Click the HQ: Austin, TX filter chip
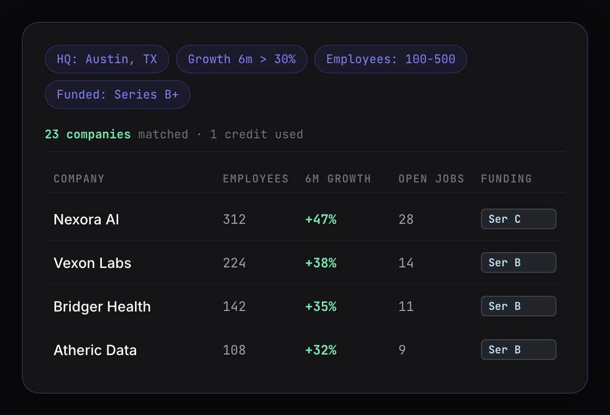The image size is (610, 415). click(x=107, y=59)
